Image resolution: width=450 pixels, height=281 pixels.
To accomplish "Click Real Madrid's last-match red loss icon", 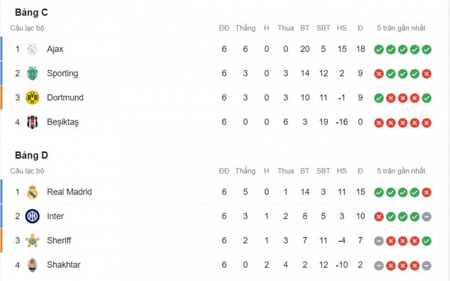I will point(426,192).
